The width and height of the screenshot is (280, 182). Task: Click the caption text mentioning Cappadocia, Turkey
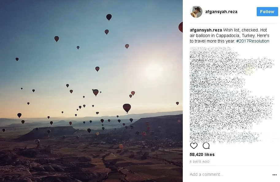point(229,35)
